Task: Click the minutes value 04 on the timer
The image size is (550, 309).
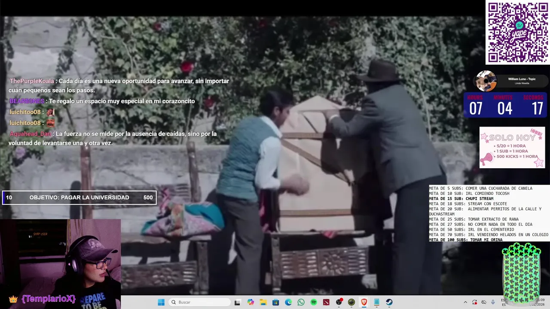Action: click(504, 109)
